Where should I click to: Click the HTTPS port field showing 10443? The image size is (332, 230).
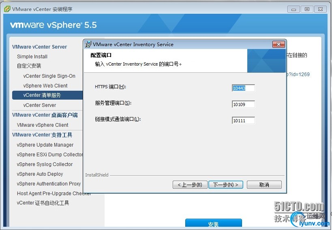click(x=243, y=88)
